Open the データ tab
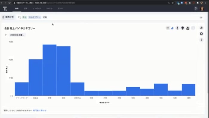Viewport: 209px width, 118px height. [60, 9]
